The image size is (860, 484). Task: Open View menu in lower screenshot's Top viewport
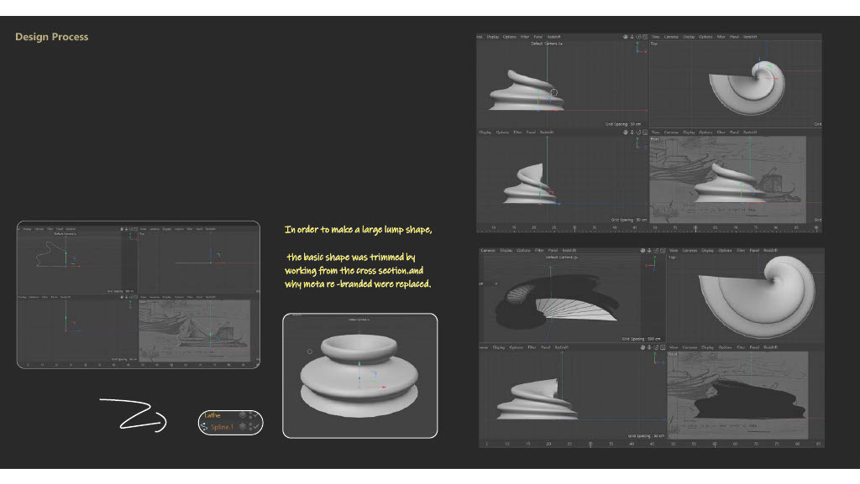pos(674,250)
